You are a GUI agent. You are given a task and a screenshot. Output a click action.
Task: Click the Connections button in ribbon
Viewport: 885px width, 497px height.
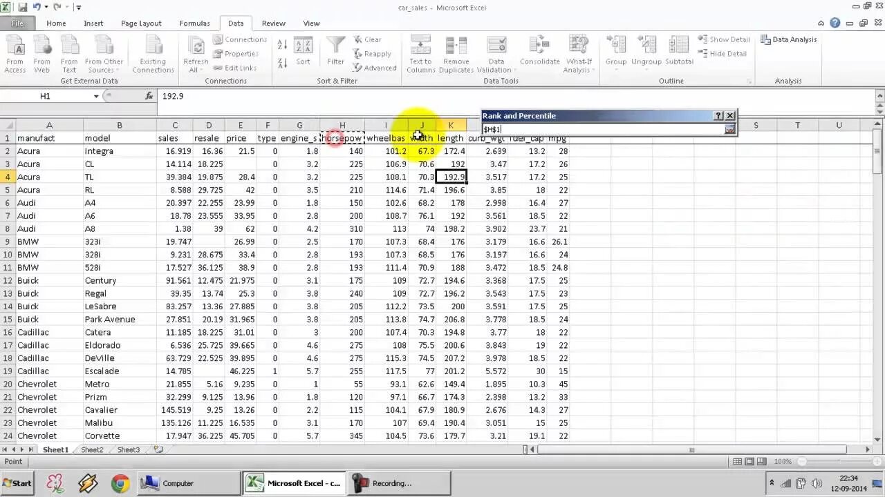point(239,39)
